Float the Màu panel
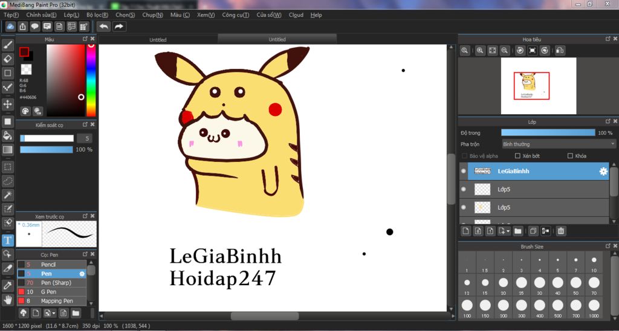619x331 pixels. [85, 39]
